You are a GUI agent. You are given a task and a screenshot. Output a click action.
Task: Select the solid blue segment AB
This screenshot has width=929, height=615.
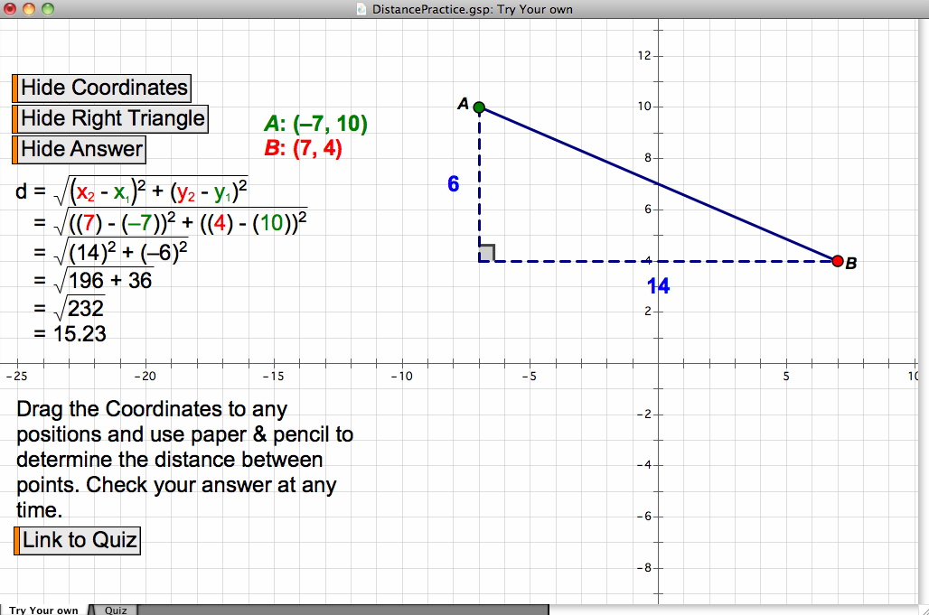tap(658, 184)
